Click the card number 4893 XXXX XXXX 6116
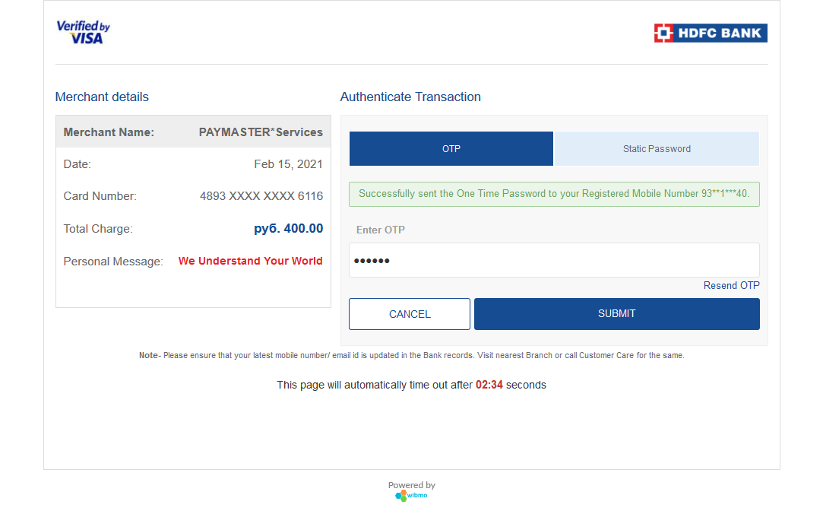The image size is (823, 514). click(x=261, y=196)
